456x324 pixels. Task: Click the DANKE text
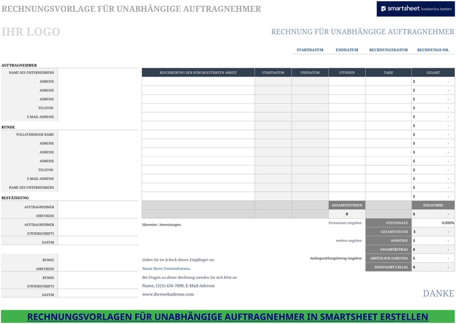click(438, 294)
